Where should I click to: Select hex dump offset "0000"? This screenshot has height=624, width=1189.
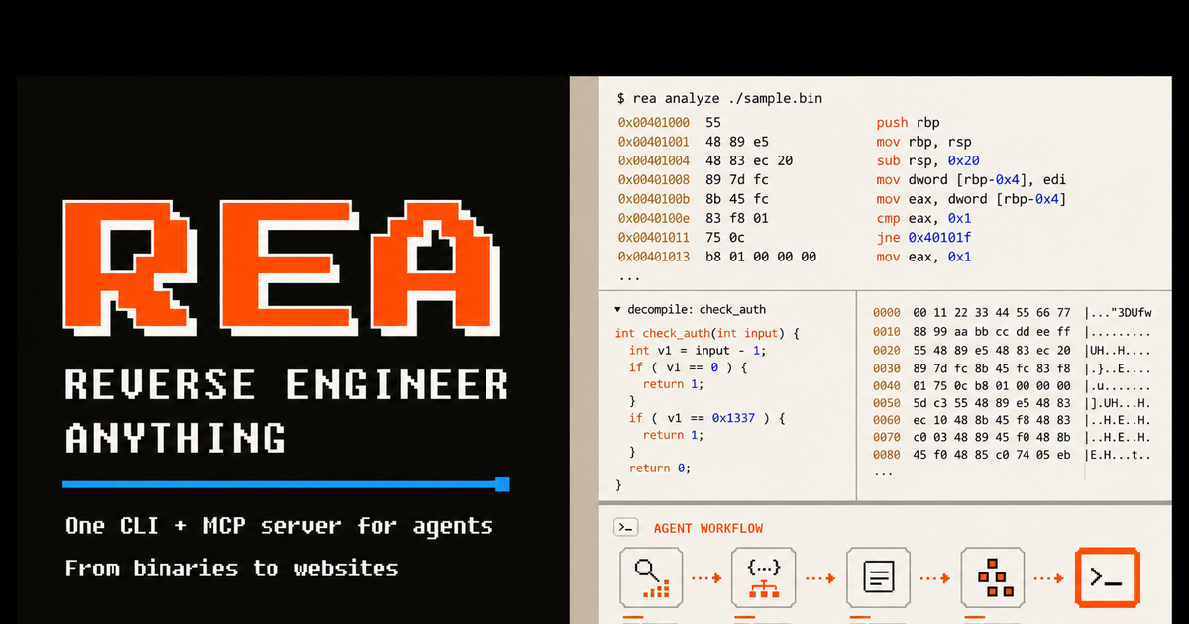[x=887, y=313]
